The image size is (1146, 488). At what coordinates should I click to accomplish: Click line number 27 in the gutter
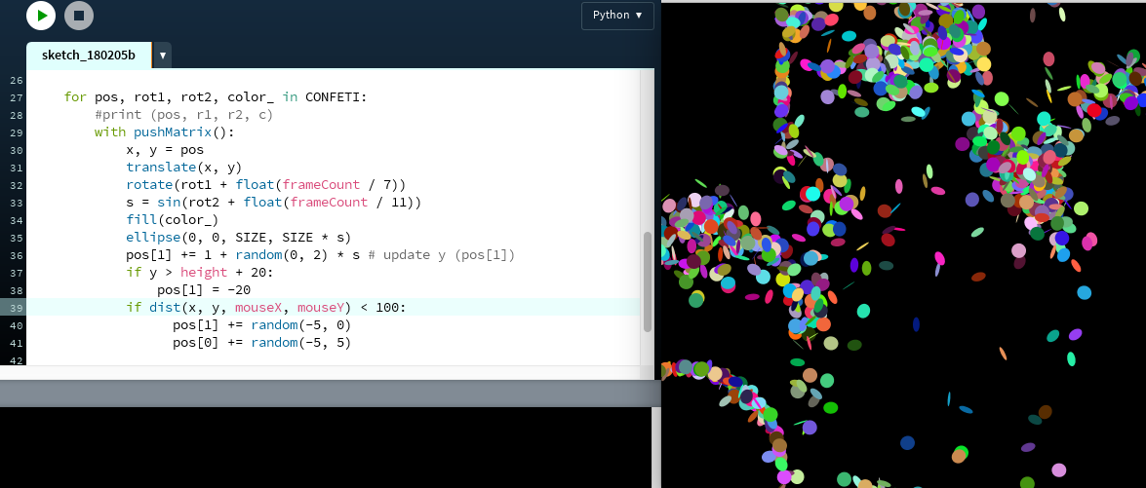click(16, 97)
